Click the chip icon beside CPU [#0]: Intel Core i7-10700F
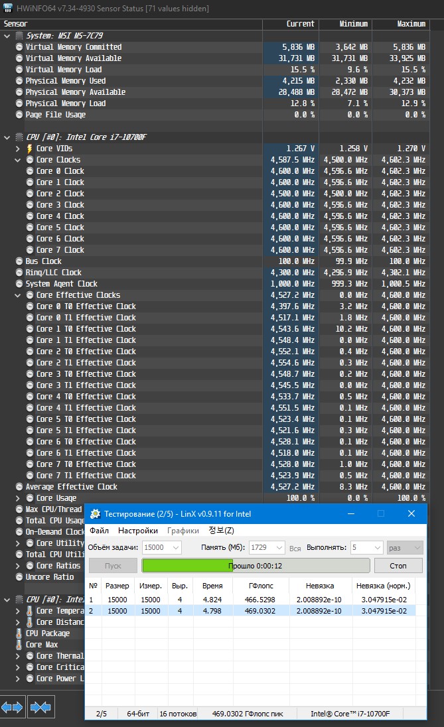Image resolution: width=444 pixels, height=727 pixels. [19, 137]
